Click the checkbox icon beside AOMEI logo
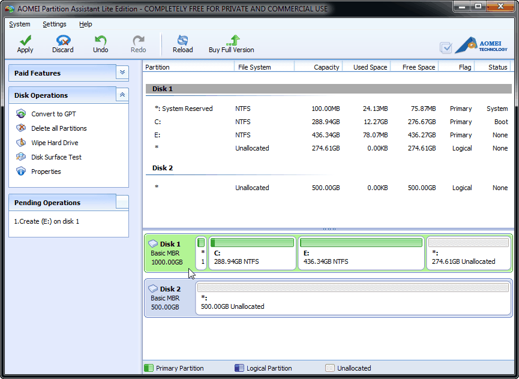 (x=446, y=47)
